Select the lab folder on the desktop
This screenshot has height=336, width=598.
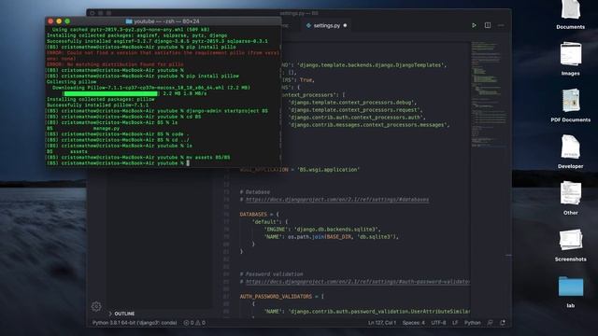coord(571,291)
